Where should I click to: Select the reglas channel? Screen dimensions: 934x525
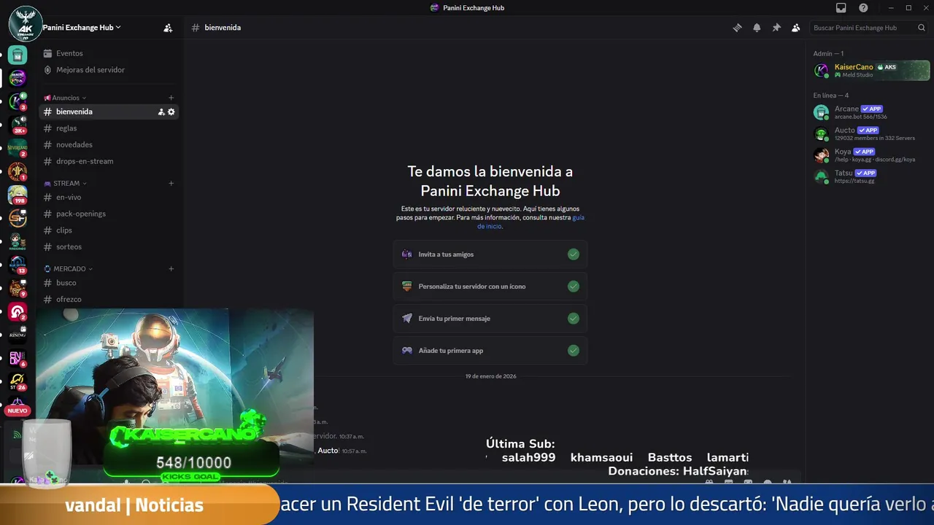pyautogui.click(x=109, y=128)
